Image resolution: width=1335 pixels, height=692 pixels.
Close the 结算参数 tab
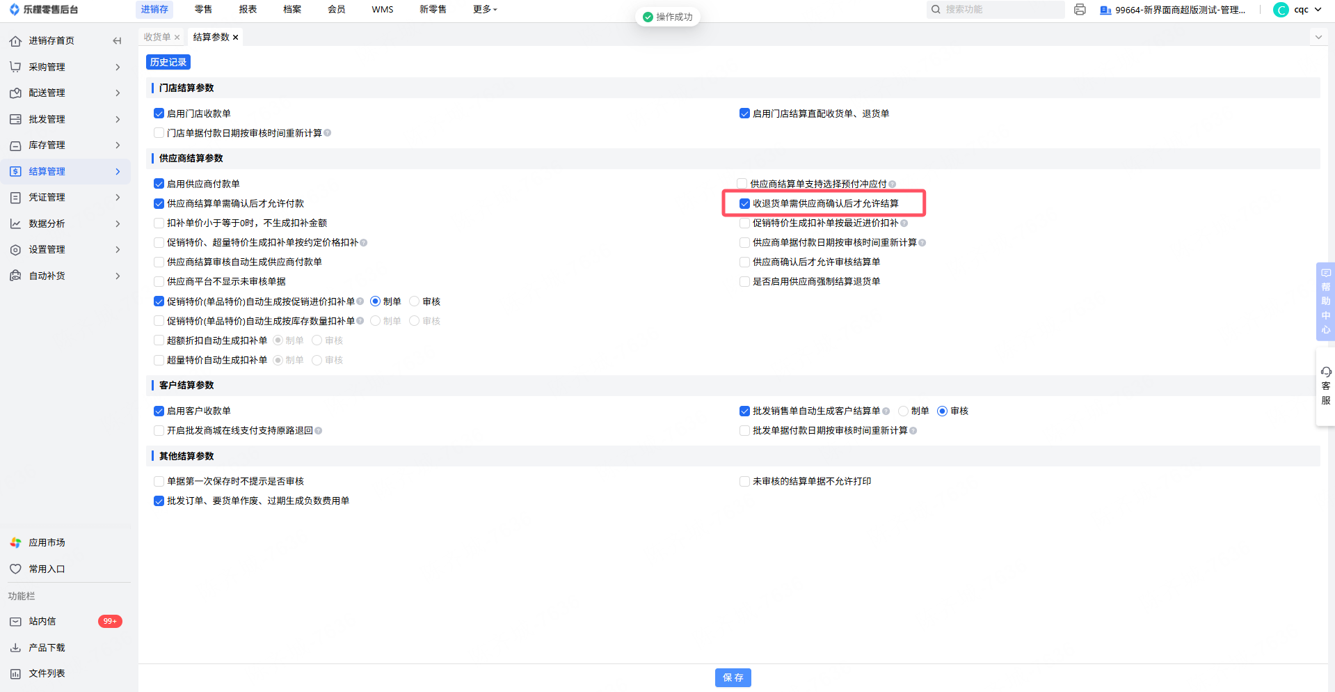(x=236, y=38)
